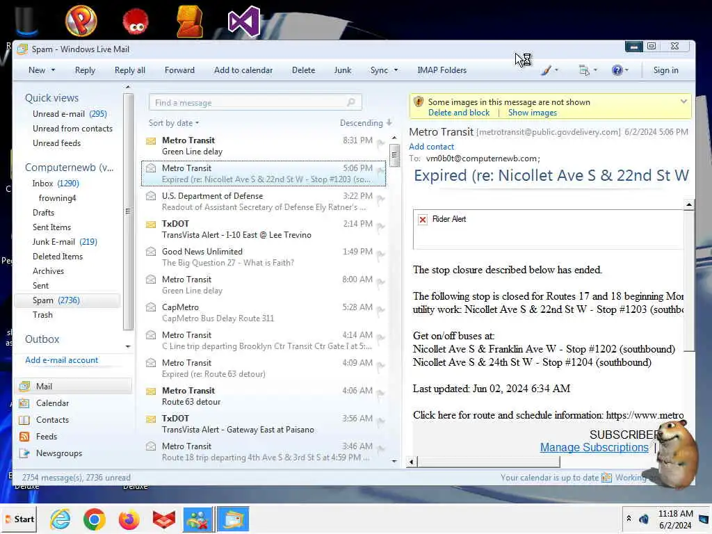Click the Mail section icon
Screen dimensions: 712x534
pos(24,387)
